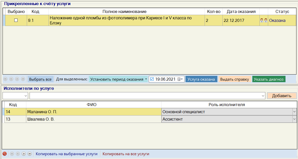The height and width of the screenshot is (159, 298).
Task: Go to first service record arrow
Action: coord(5,79)
